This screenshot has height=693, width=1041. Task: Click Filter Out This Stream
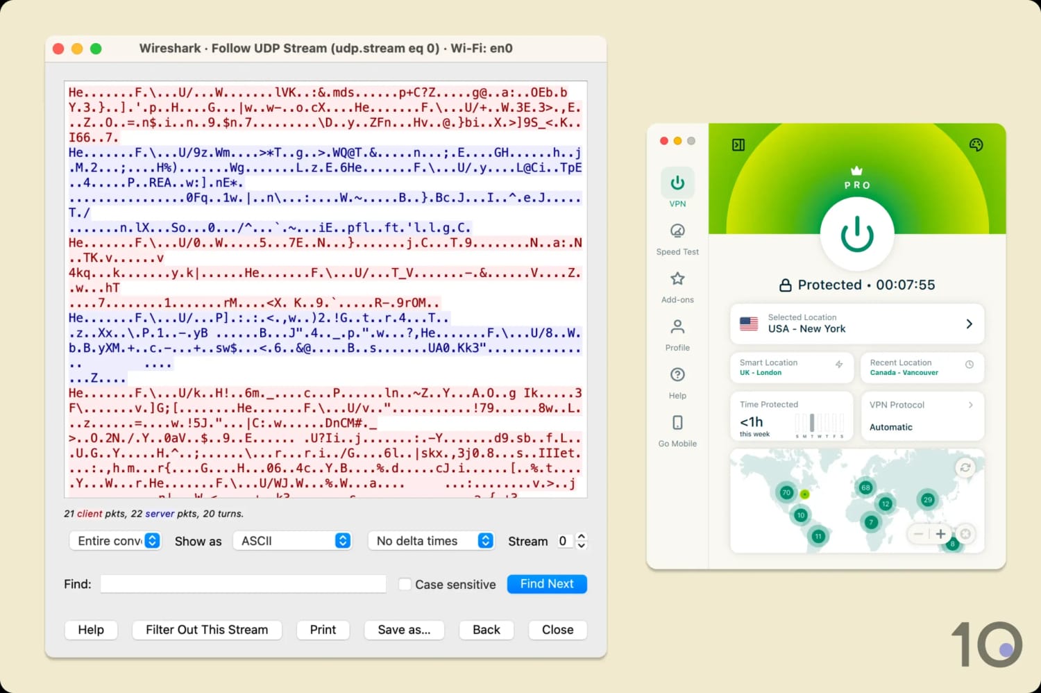[x=207, y=630]
